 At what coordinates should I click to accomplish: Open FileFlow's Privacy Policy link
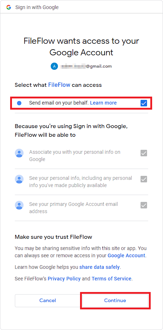click(x=64, y=279)
